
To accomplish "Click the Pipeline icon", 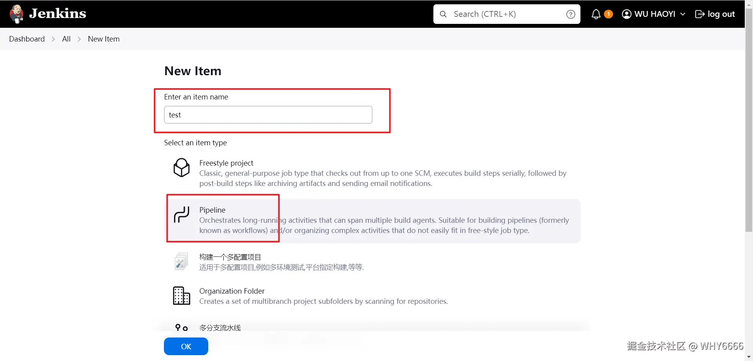I will click(182, 215).
